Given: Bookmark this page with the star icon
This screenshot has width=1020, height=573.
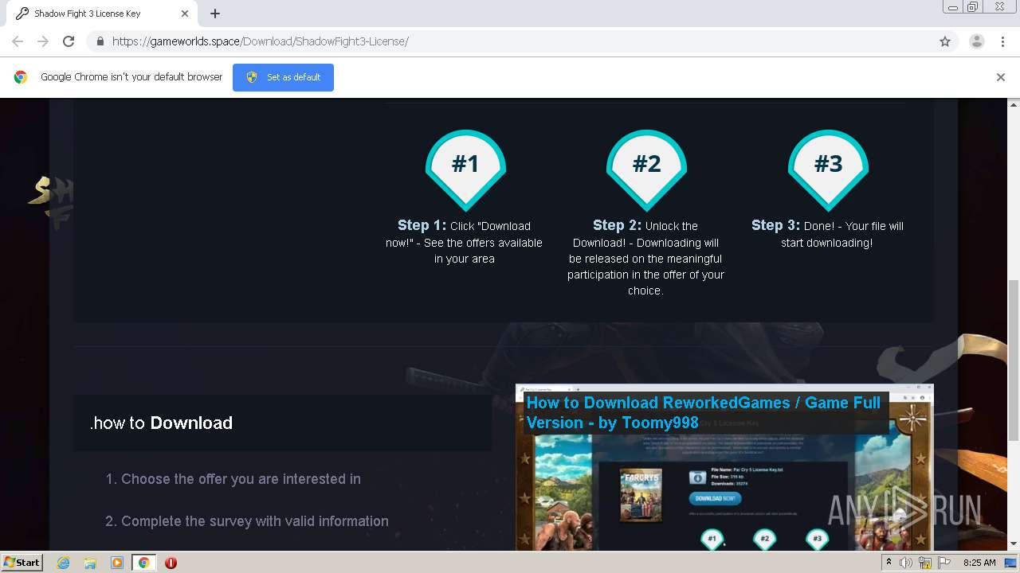Looking at the screenshot, I should (945, 41).
